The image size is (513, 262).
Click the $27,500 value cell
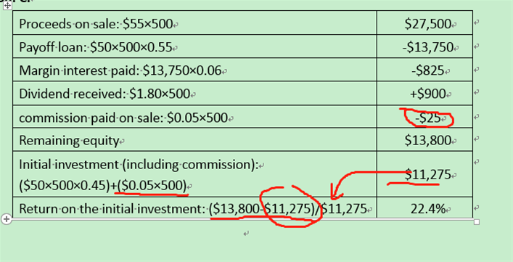[424, 22]
